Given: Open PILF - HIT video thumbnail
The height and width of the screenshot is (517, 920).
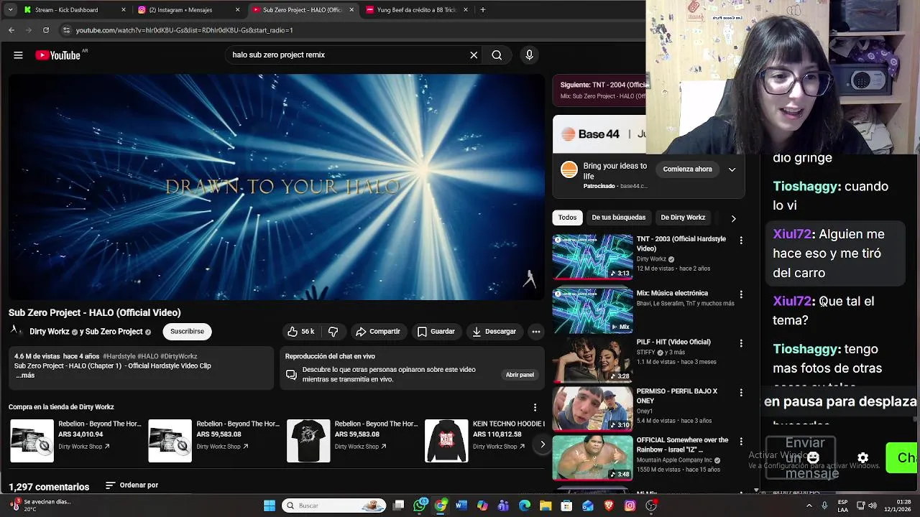Looking at the screenshot, I should [592, 359].
